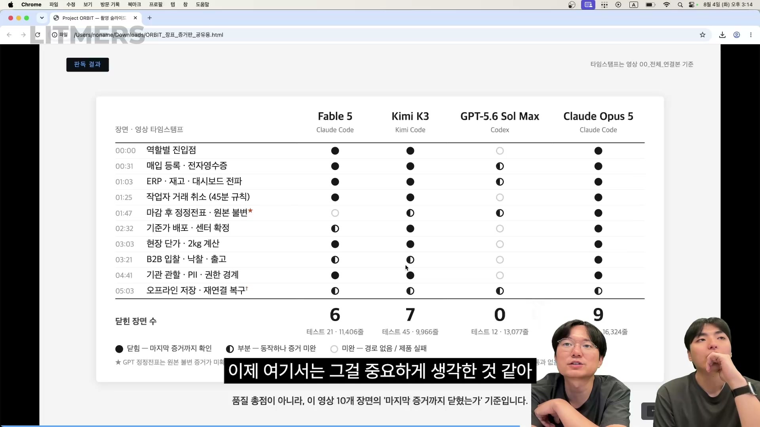Click the row 역할별 진입점
Viewport: 760px width, 427px height.
[380, 151]
